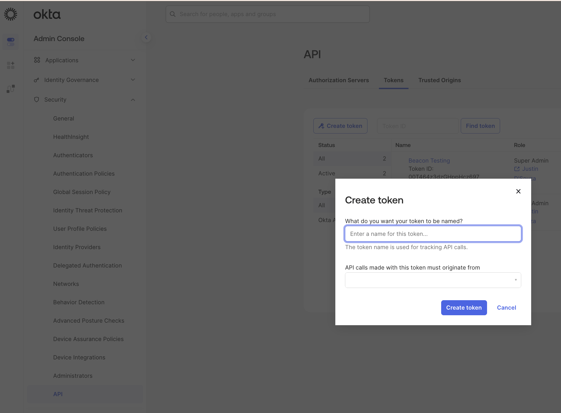Click the Applications grid icon in sidebar

pos(37,60)
